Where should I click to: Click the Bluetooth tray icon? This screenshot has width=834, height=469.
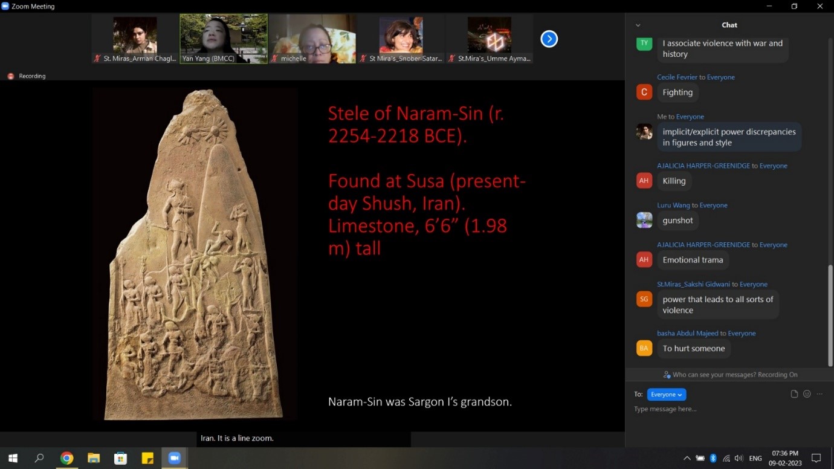click(713, 458)
